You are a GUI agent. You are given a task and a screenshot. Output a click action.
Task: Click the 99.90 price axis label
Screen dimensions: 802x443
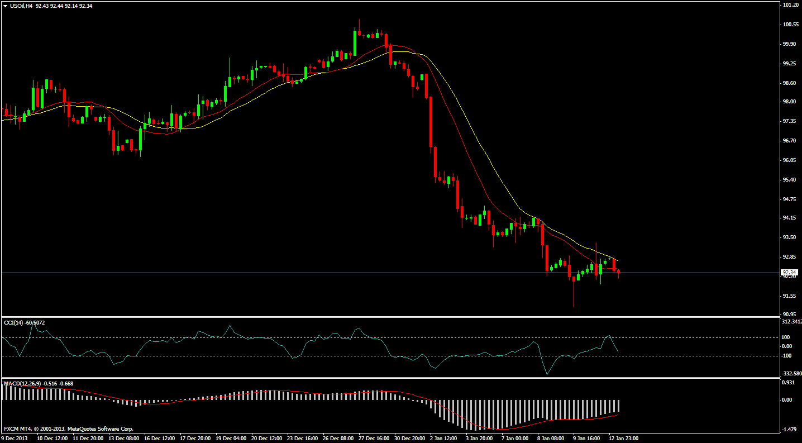click(x=790, y=44)
